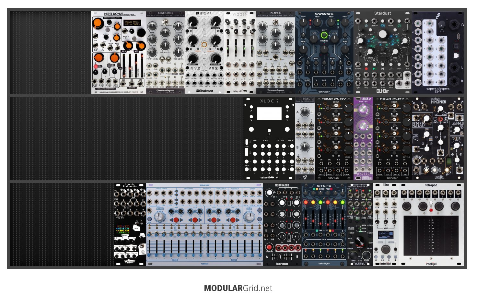Click the RESONANCE knob on Filter 8
477x295 pixels.
275,33
